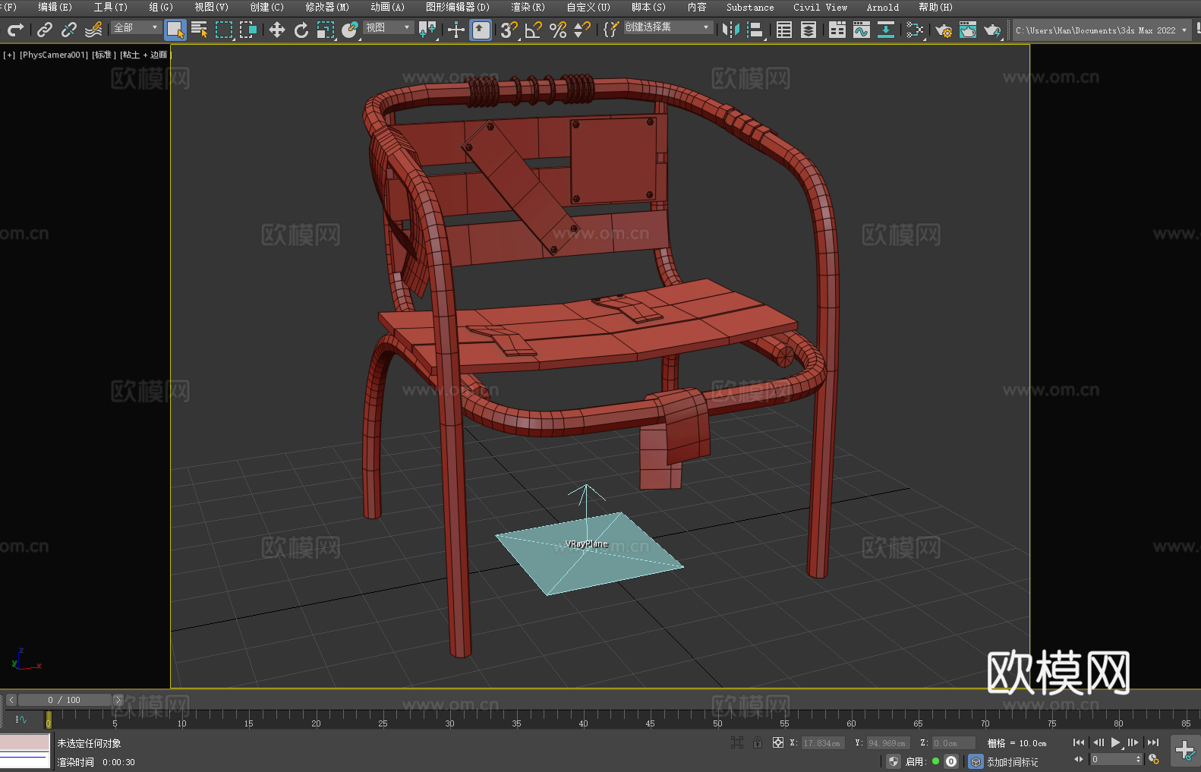This screenshot has width=1201, height=772.
Task: Toggle Selection Lock padlock
Action: coord(758,742)
